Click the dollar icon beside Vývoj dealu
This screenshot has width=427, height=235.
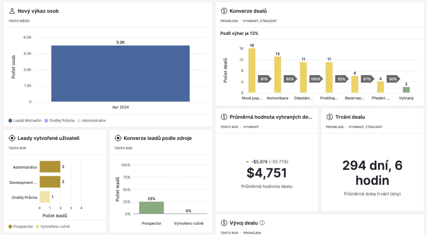pyautogui.click(x=224, y=223)
